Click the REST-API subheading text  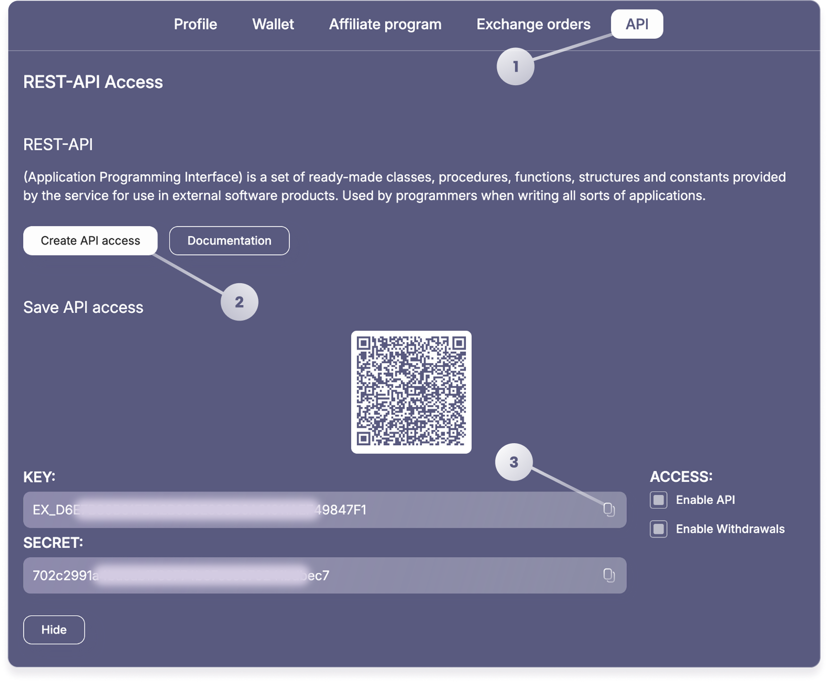point(58,145)
